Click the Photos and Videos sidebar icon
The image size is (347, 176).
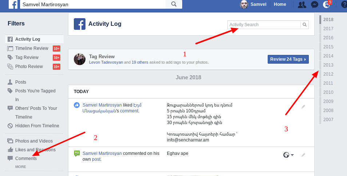(x=10, y=141)
